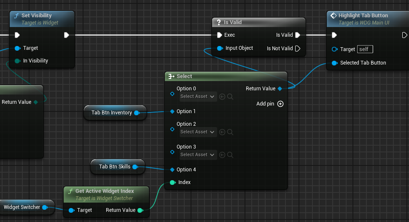Use selected asset for Option 0
The width and height of the screenshot is (409, 222).
coord(222,97)
